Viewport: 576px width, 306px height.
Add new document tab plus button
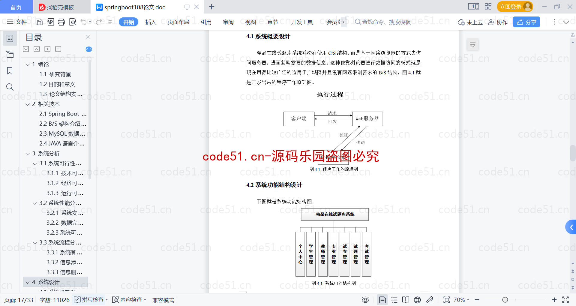211,7
